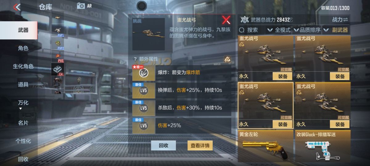The image size is (370, 166).
Task: Select the C4 loadout slot icon
Action: click(x=58, y=69)
